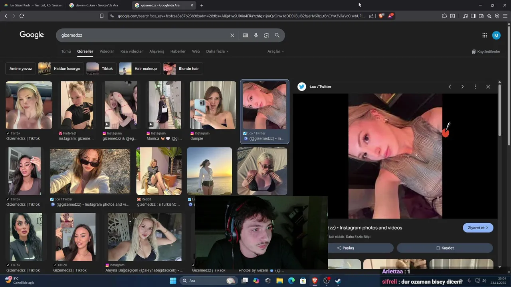The width and height of the screenshot is (511, 287).
Task: Click the taskbar Ara search box
Action: pyautogui.click(x=208, y=281)
